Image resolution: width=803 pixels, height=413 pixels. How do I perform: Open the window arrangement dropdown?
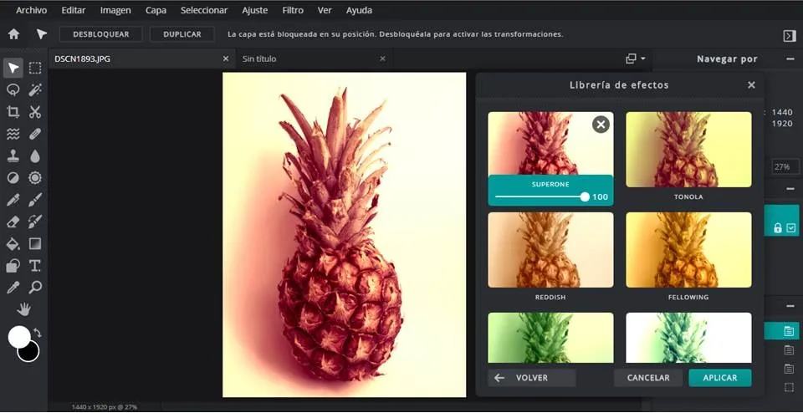coord(636,59)
